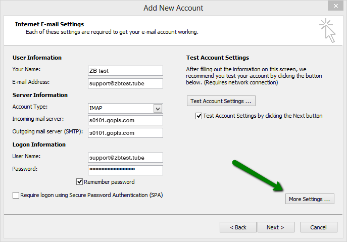Image resolution: width=347 pixels, height=242 pixels.
Task: Click the cursor sparkle icon in header
Action: point(327,30)
